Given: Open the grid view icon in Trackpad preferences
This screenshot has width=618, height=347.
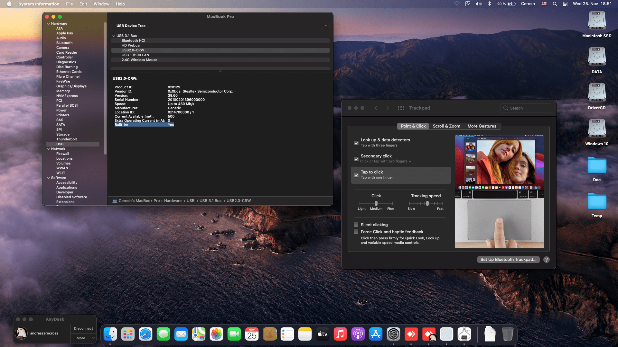Looking at the screenshot, I should 401,108.
